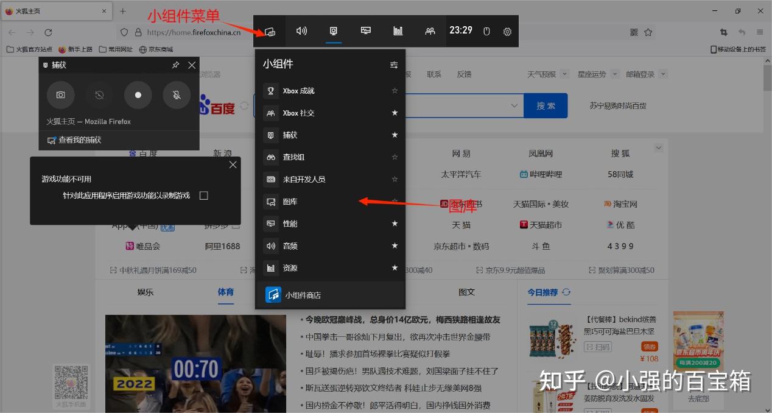This screenshot has width=772, height=413.
Task: Select 性能 in the widget menu
Action: [330, 224]
